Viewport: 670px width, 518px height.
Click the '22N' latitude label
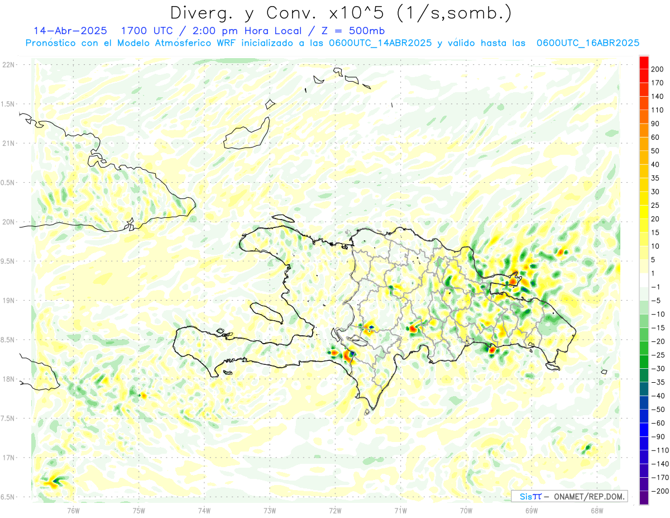click(x=8, y=65)
